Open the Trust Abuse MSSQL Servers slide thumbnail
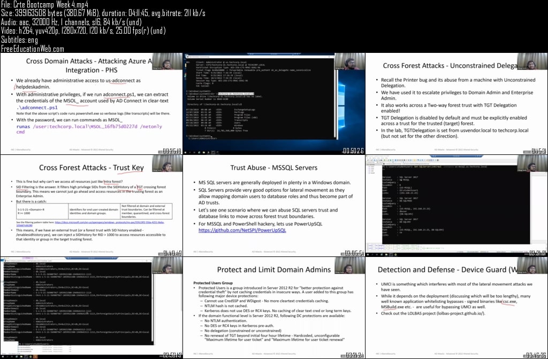 (274, 206)
